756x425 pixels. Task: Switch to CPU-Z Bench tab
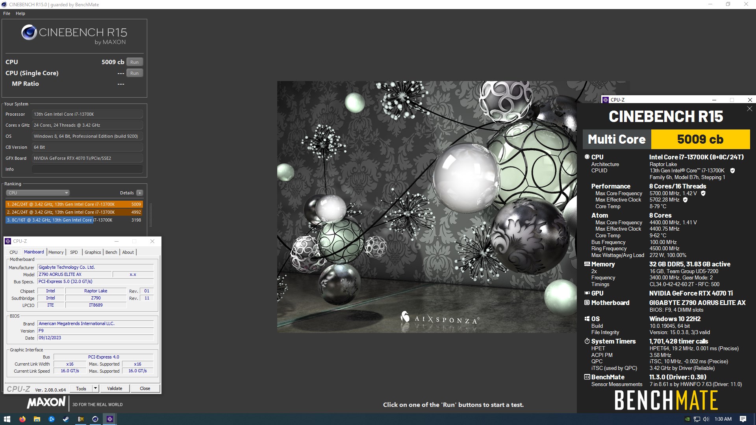click(111, 252)
